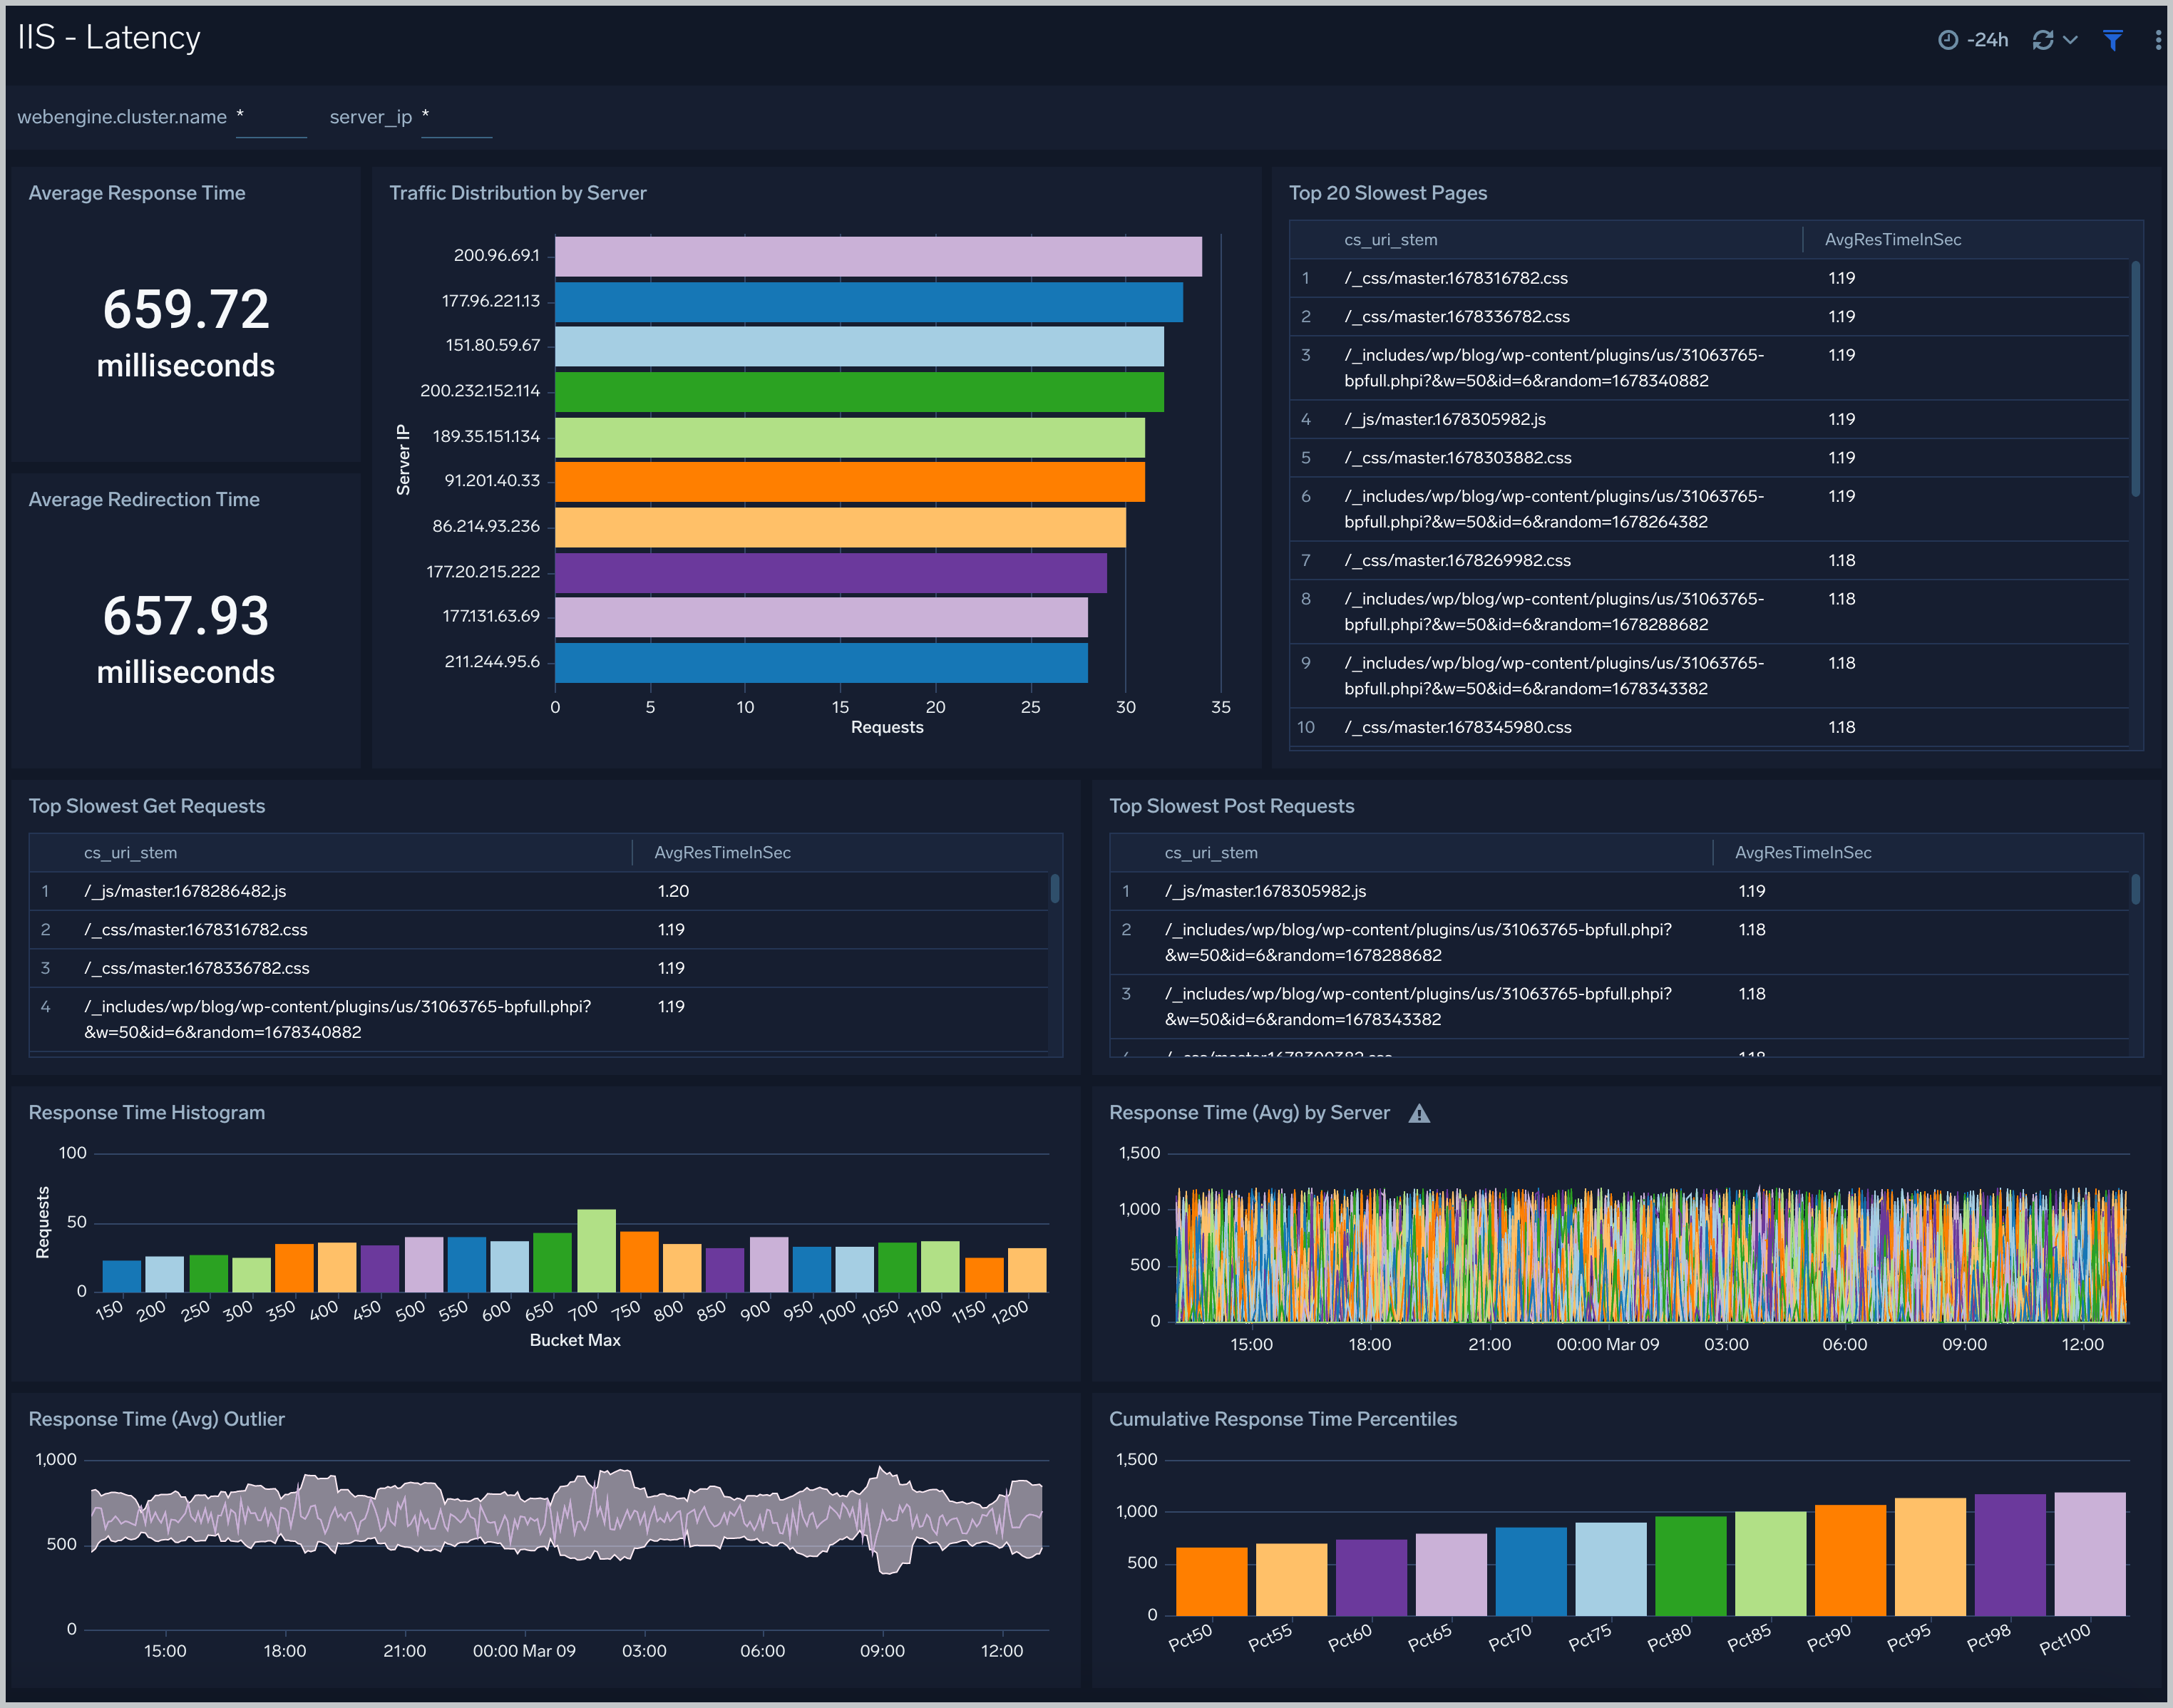Edit the server_ip filter field
This screenshot has width=2173, height=1708.
456,118
